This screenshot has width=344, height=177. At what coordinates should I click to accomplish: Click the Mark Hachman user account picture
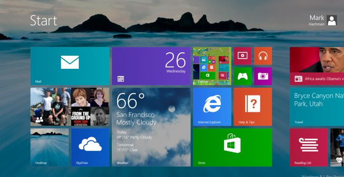331,20
